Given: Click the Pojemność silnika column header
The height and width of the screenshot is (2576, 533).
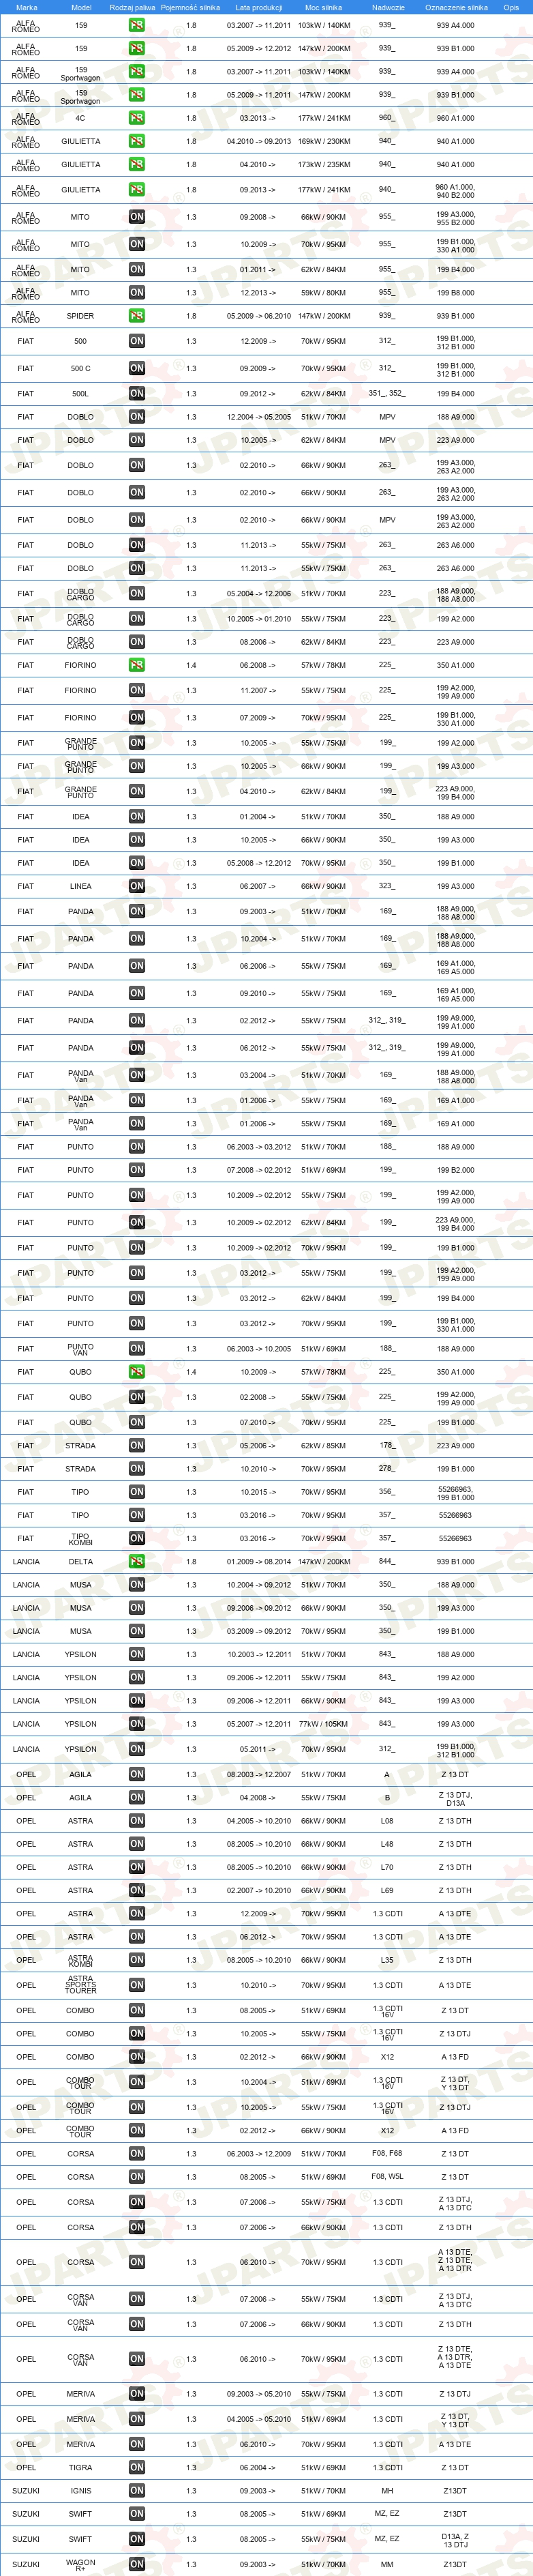Looking at the screenshot, I should click(190, 7).
